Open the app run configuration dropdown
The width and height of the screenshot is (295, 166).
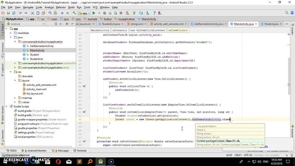click(x=84, y=13)
